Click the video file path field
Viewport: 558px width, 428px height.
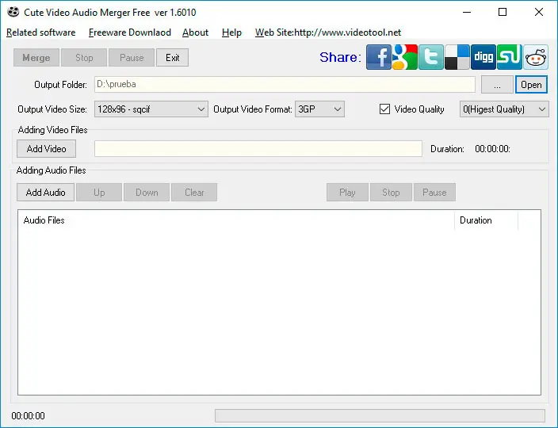point(258,149)
